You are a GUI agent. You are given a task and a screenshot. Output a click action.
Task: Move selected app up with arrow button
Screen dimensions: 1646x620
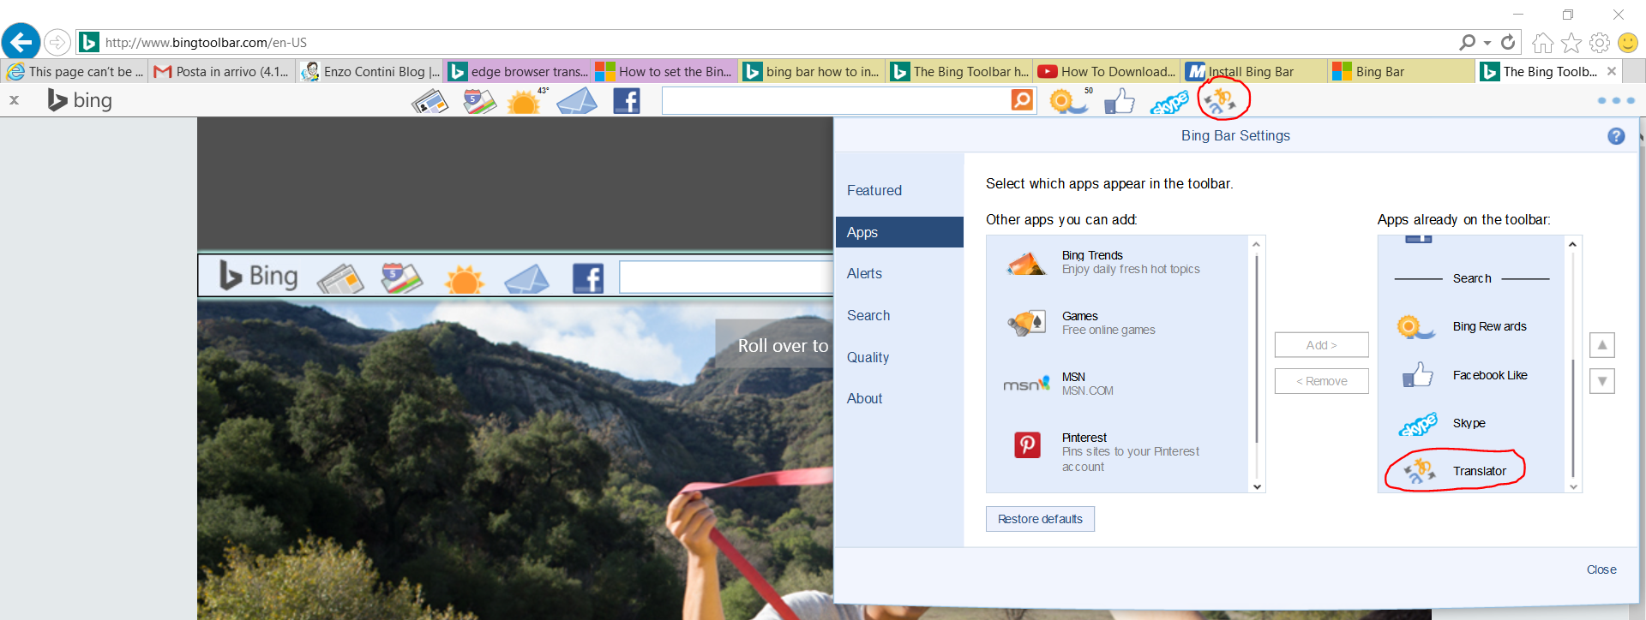click(1601, 345)
